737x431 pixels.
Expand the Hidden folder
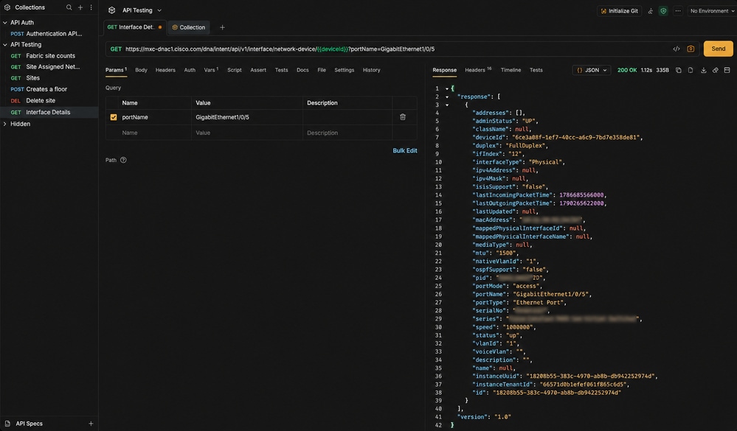pyautogui.click(x=4, y=124)
